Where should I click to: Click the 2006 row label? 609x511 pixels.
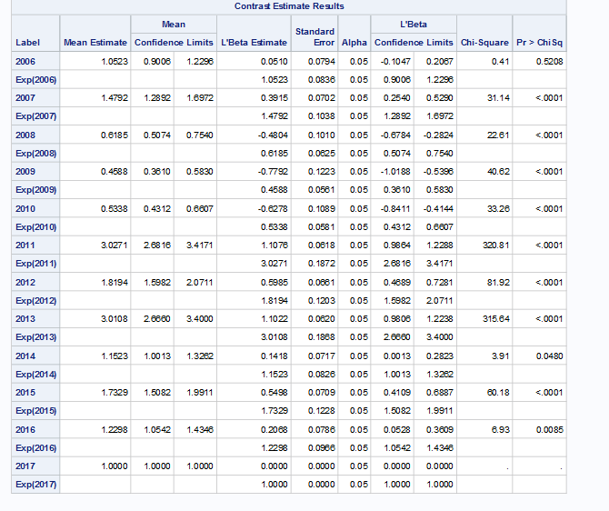click(26, 61)
